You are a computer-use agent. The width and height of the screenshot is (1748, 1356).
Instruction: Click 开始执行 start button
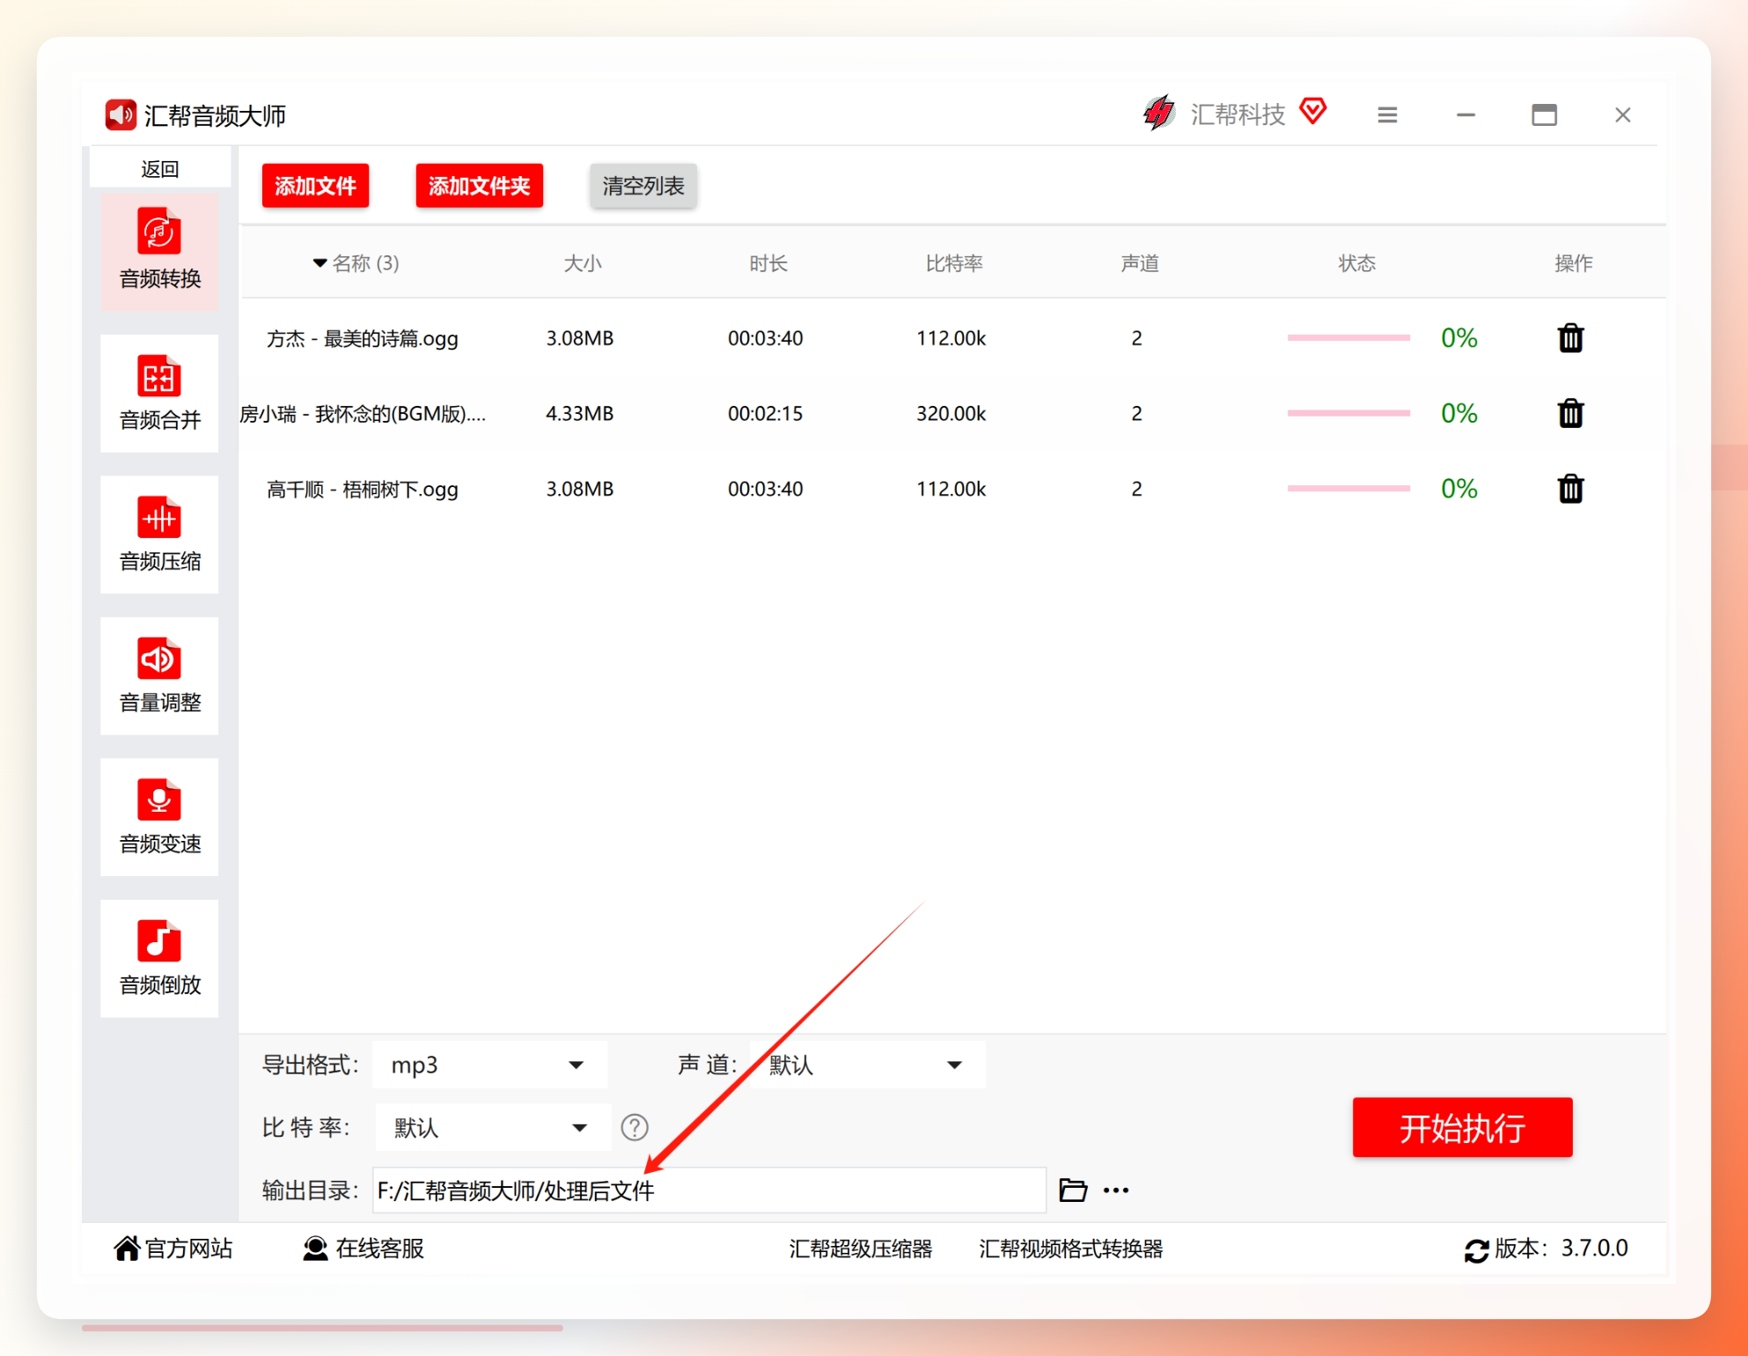point(1463,1128)
